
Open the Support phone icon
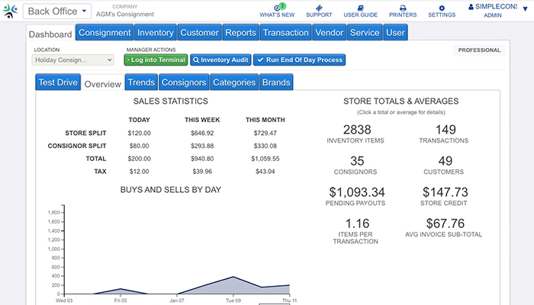pyautogui.click(x=319, y=8)
